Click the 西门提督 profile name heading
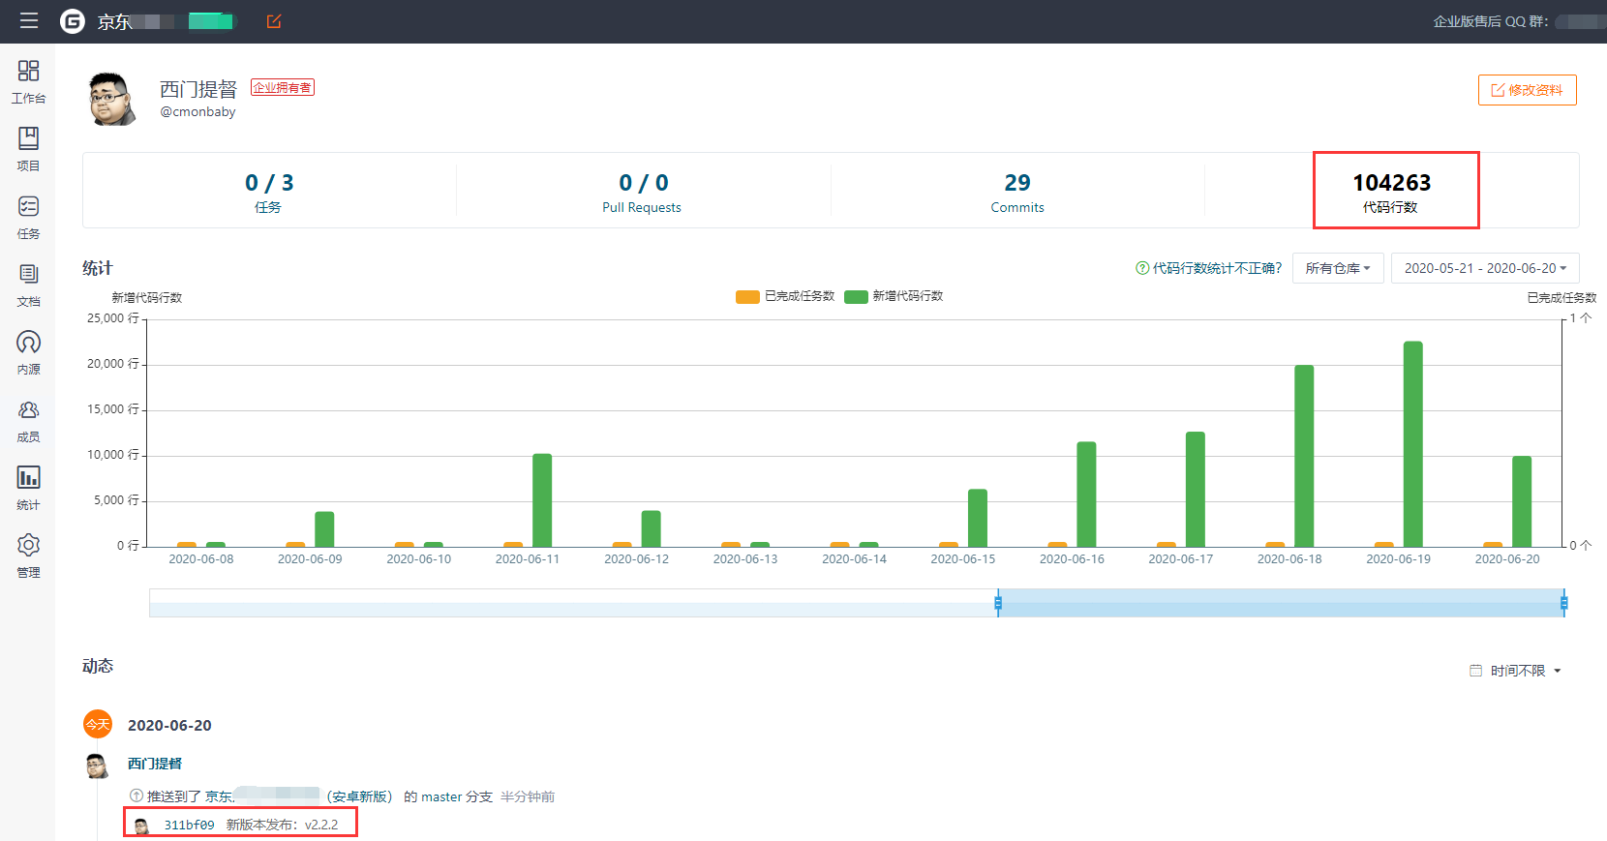1607x841 pixels. (198, 89)
